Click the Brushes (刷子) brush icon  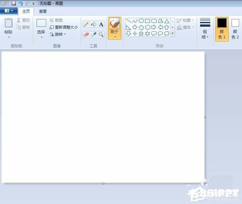(115, 23)
